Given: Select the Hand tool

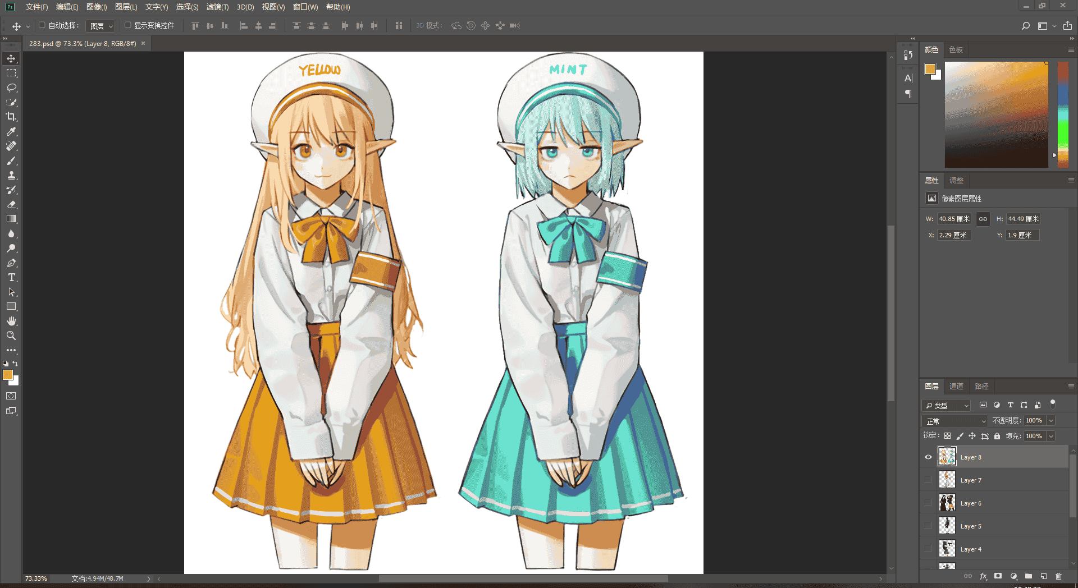Looking at the screenshot, I should pyautogui.click(x=11, y=321).
